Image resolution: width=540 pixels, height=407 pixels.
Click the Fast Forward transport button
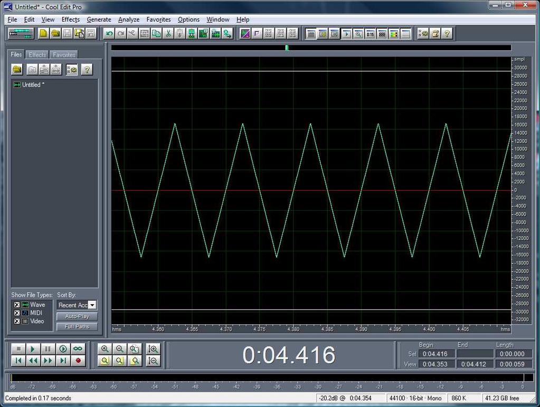click(48, 361)
